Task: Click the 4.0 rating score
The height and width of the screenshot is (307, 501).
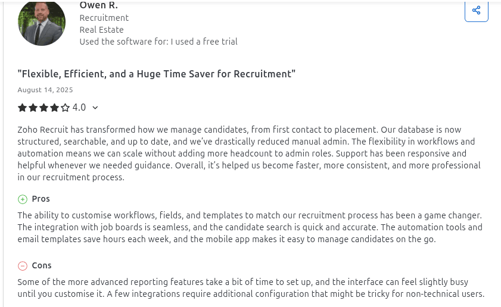Action: 79,108
